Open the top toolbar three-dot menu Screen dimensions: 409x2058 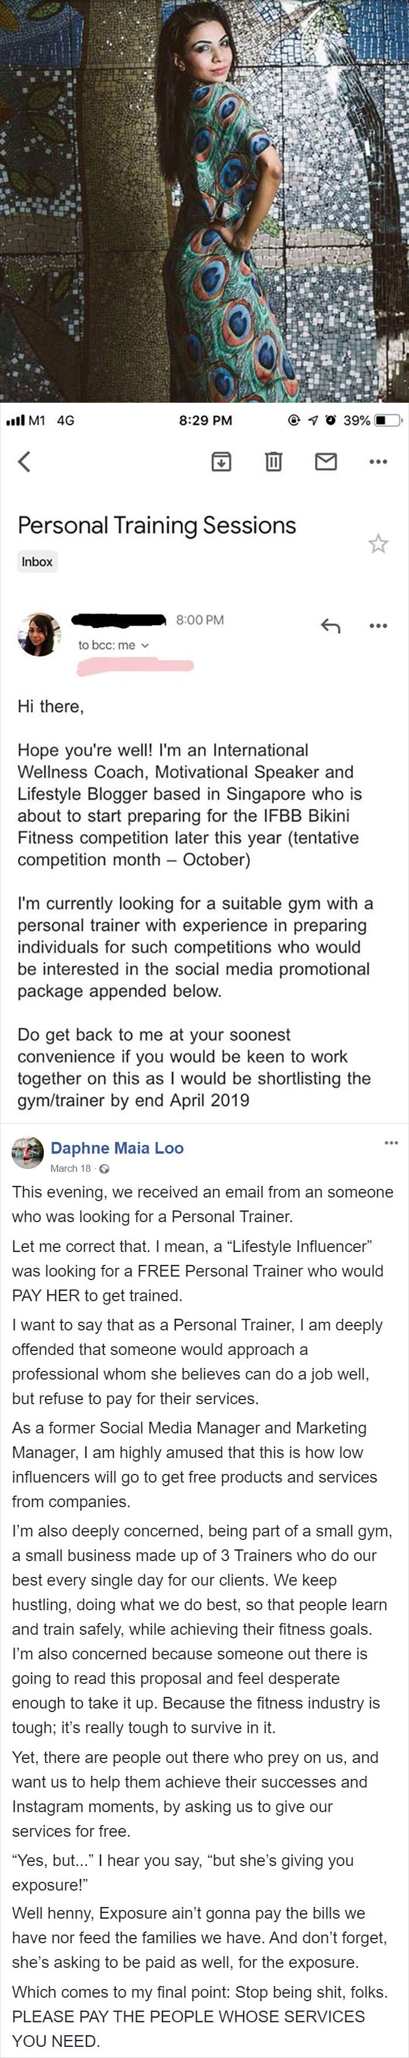[378, 461]
